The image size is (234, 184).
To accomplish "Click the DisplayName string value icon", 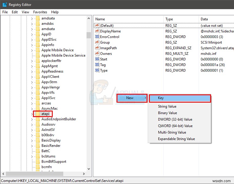I will pos(97,31).
